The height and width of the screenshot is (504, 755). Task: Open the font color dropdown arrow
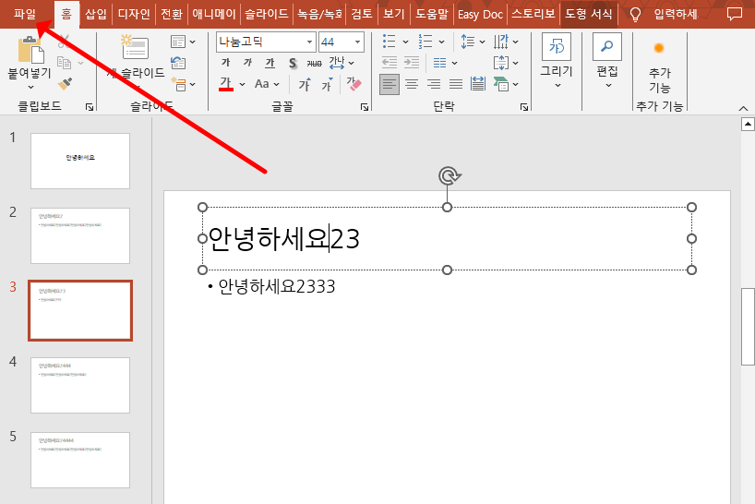pos(242,85)
